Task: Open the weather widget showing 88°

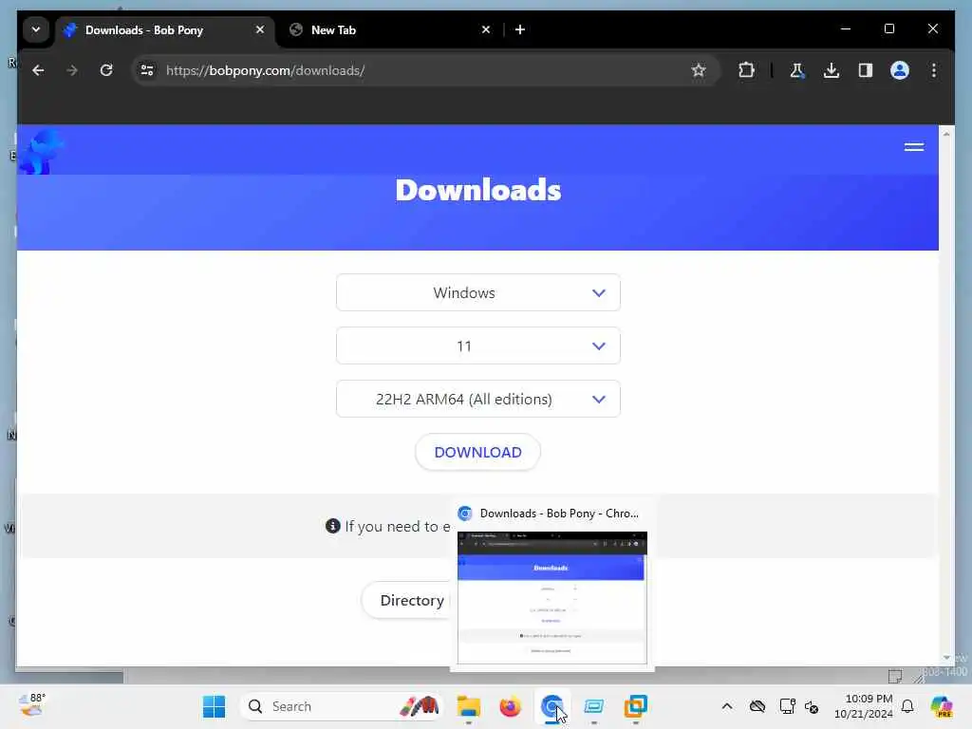Action: 31,705
